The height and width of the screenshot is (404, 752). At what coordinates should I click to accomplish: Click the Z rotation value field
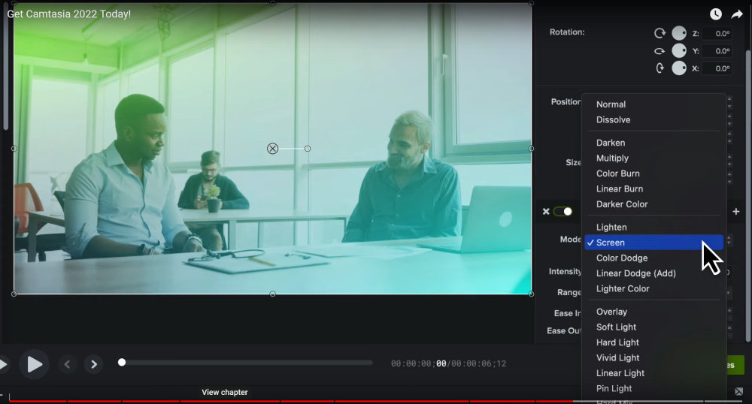(717, 34)
